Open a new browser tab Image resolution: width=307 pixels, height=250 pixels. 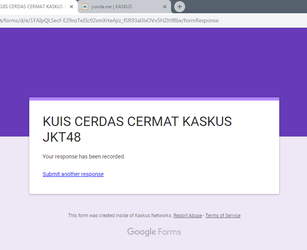[180, 7]
